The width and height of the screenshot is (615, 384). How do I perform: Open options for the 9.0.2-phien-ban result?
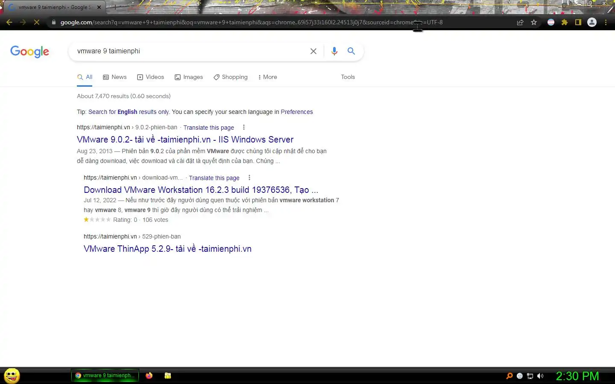point(244,127)
